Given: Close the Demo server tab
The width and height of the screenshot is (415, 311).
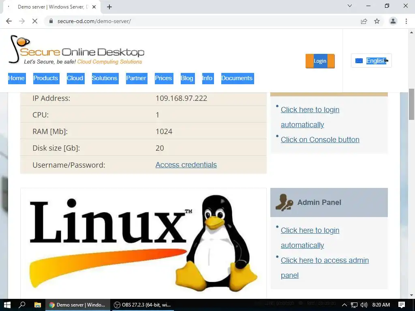Looking at the screenshot, I should [94, 7].
